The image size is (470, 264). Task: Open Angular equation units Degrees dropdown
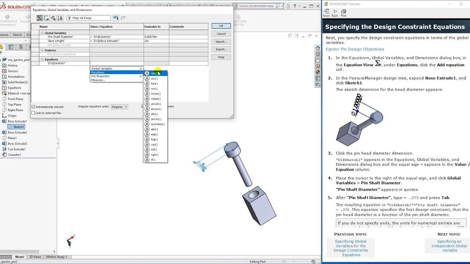coord(119,107)
